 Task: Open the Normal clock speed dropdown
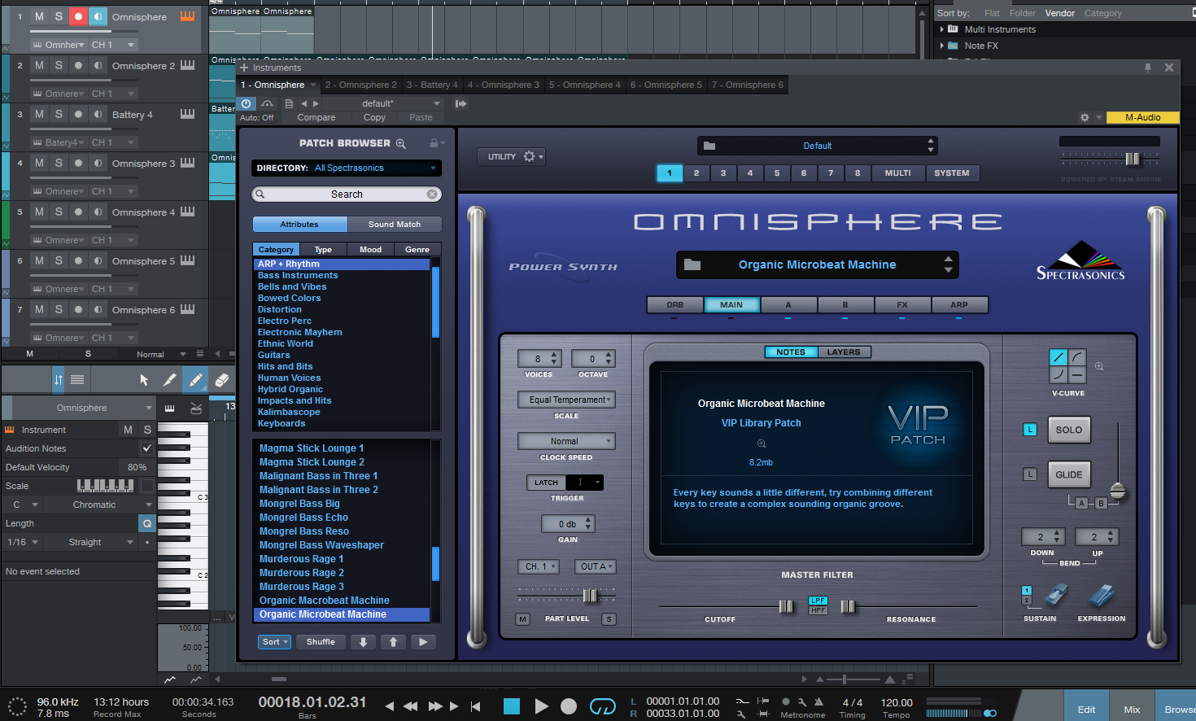[x=567, y=441]
